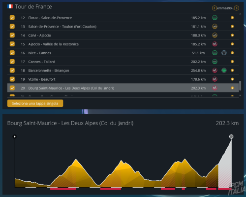Screen dimensions: 246x197
Task: Select stage Bourg Saint-Maurice - Les Deux Alpes
Action: point(123,88)
